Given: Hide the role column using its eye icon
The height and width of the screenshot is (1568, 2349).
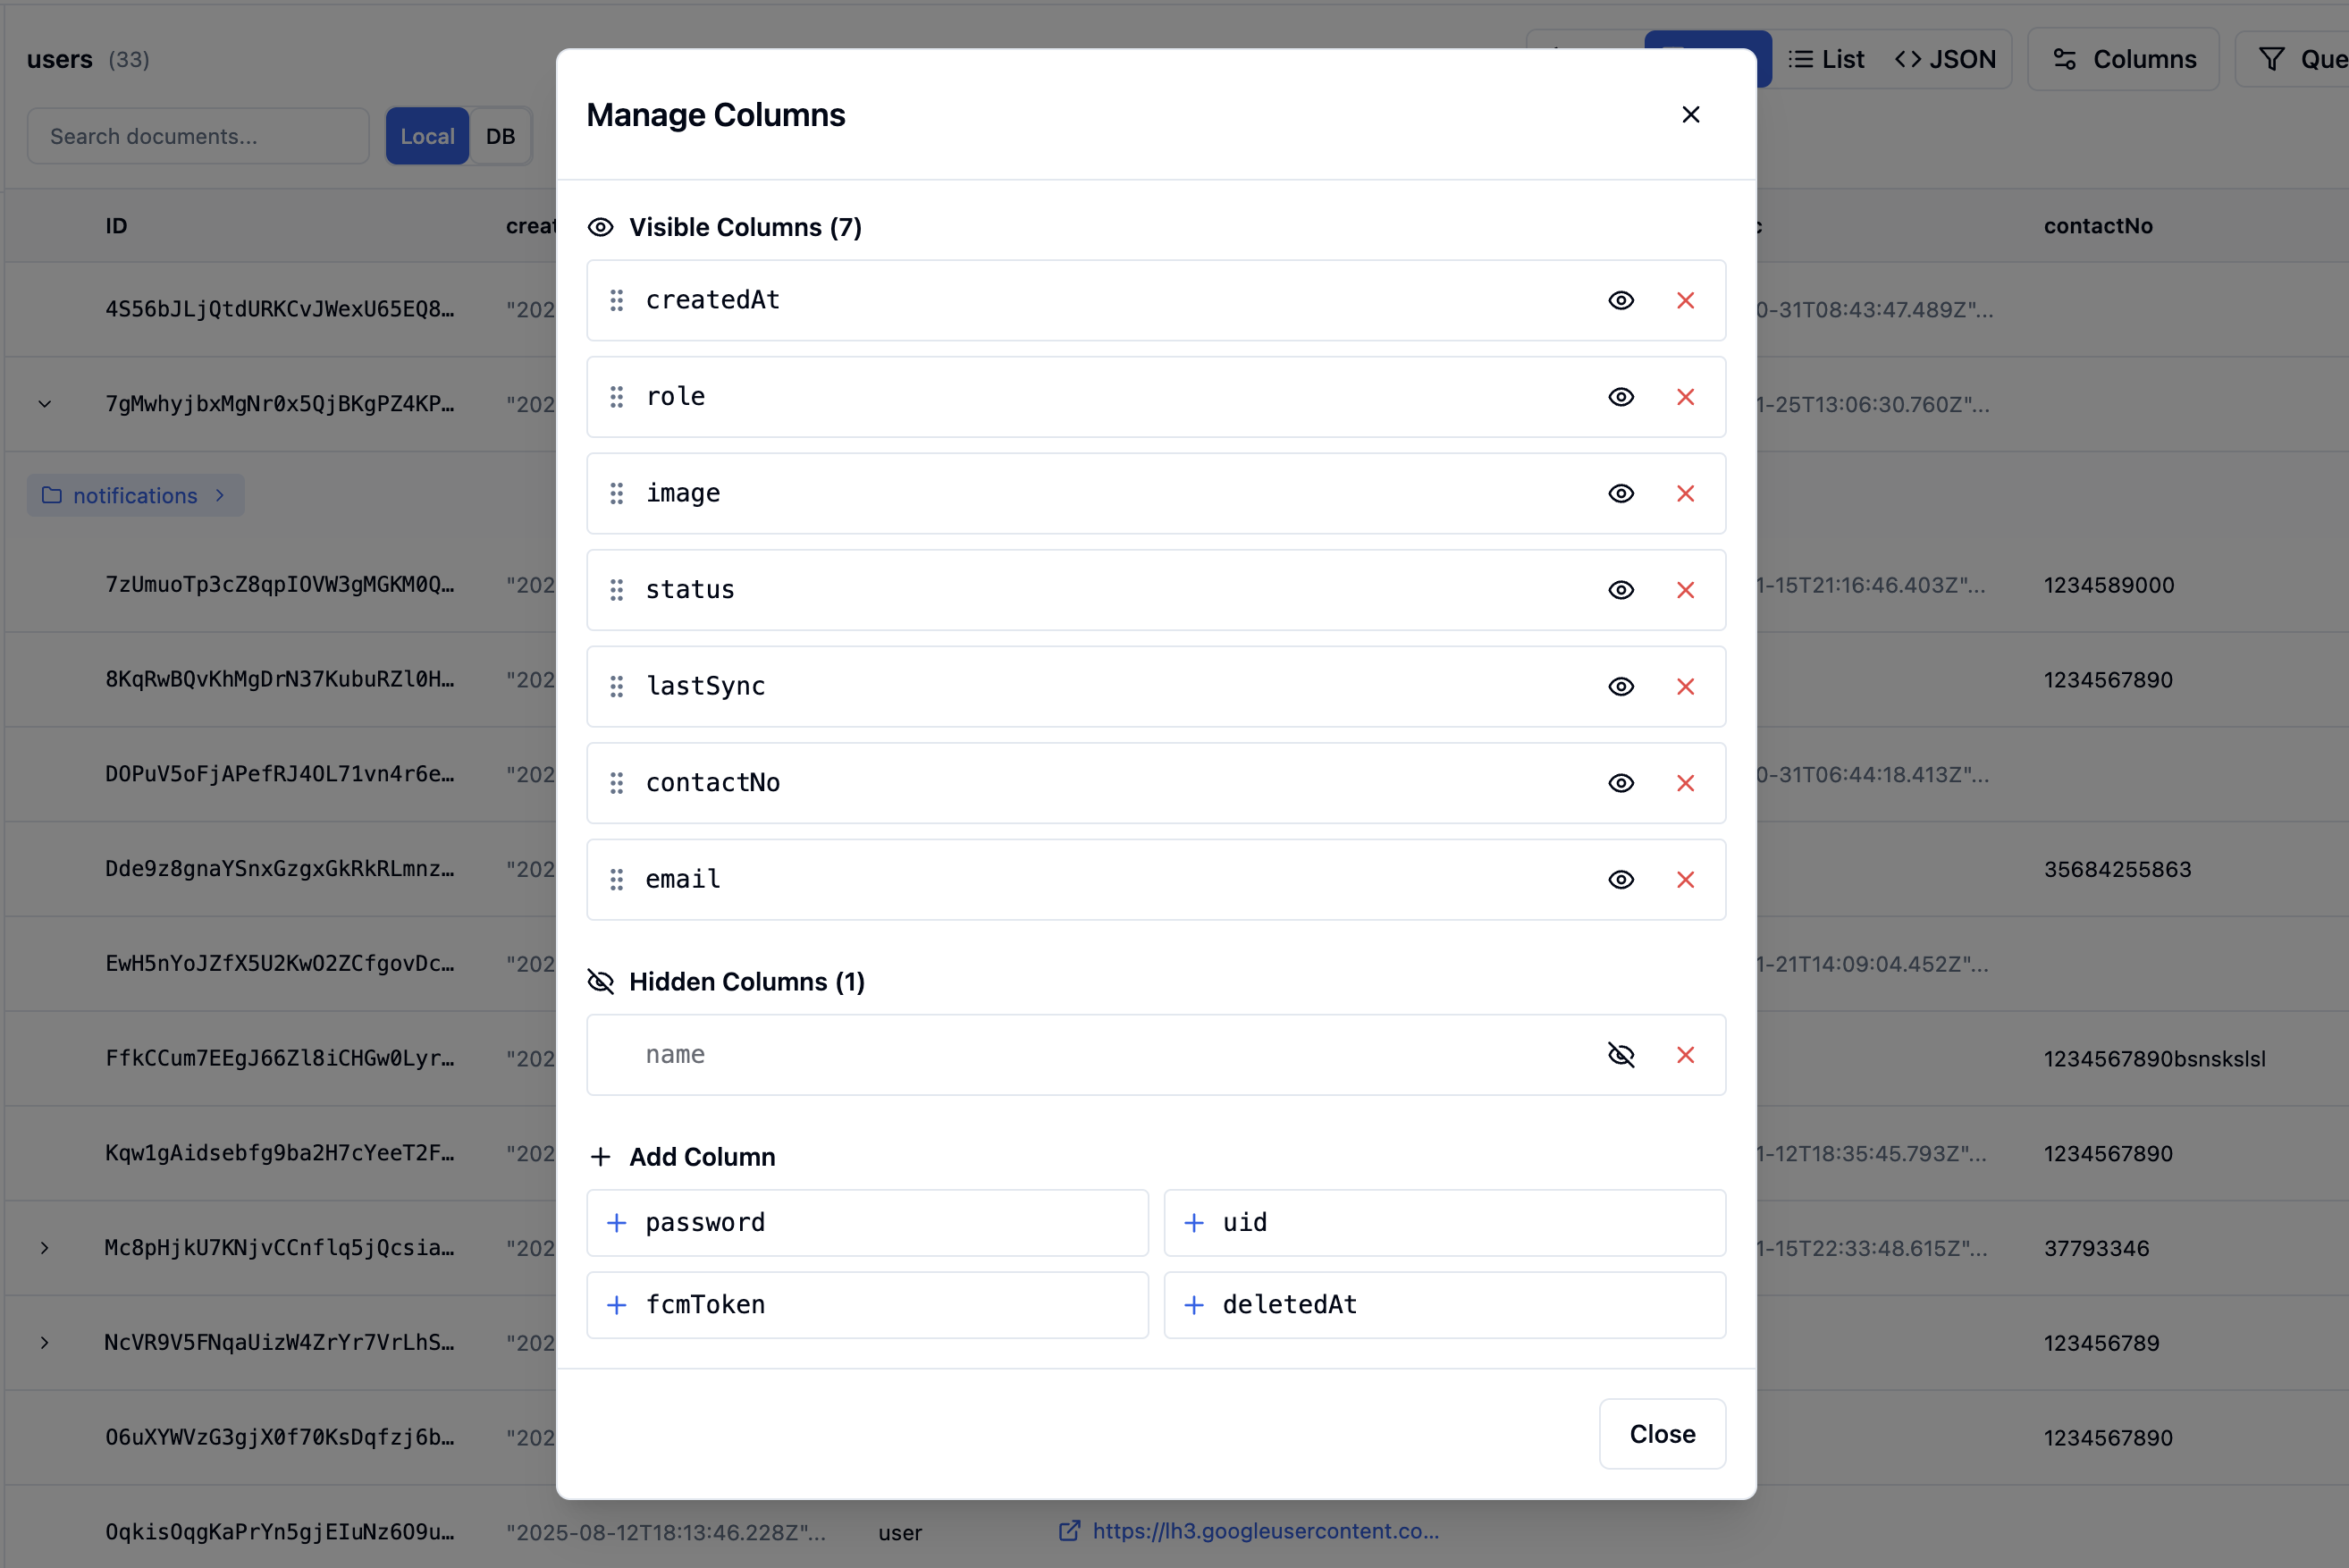Looking at the screenshot, I should click(x=1621, y=397).
